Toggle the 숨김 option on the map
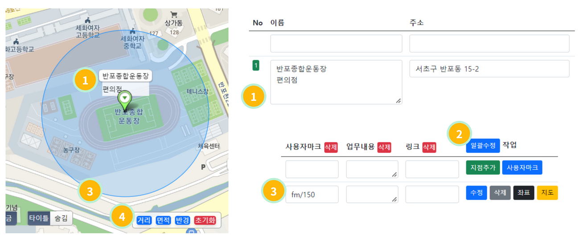 61,218
